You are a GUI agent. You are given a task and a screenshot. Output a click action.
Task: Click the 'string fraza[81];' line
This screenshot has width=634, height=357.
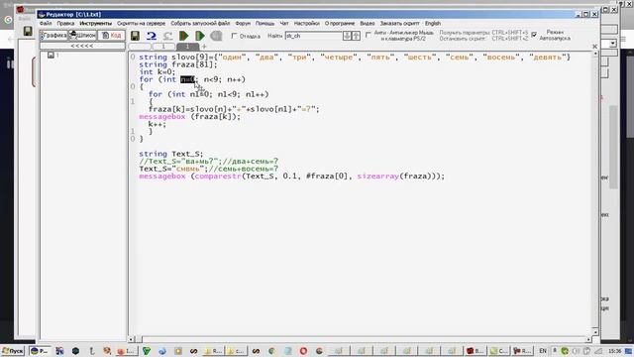[x=178, y=64]
